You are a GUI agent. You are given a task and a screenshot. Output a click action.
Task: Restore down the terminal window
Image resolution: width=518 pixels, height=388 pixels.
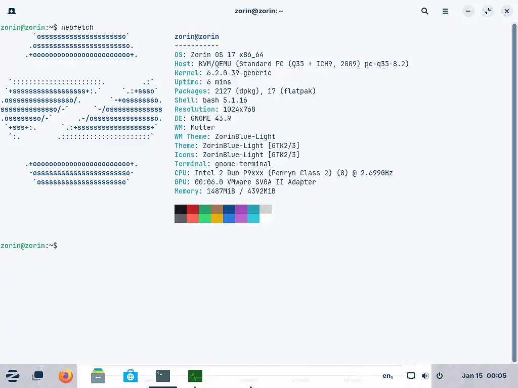(488, 11)
